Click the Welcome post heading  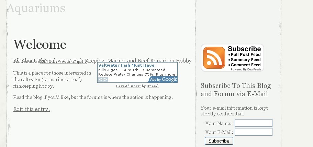pyautogui.click(x=40, y=44)
